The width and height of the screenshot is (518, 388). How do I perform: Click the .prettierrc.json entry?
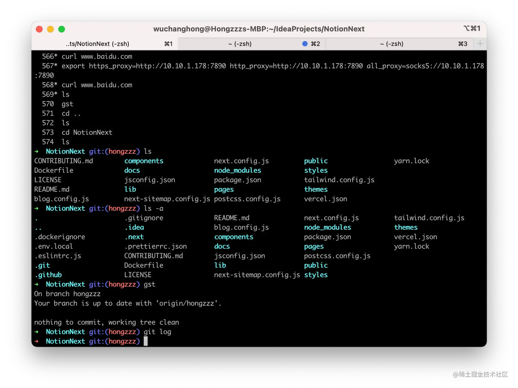(156, 246)
